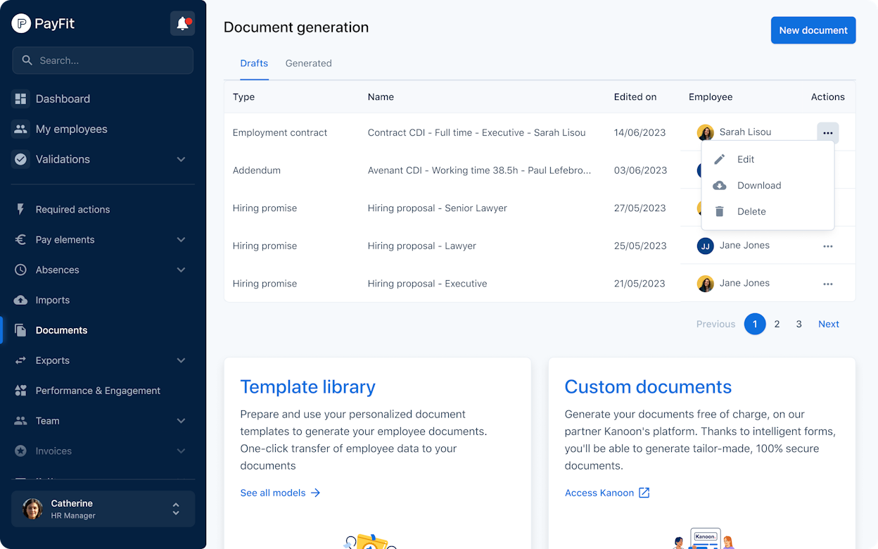
Task: Click 'Hiring proposal - Senior Lawyer' name
Action: (x=437, y=208)
